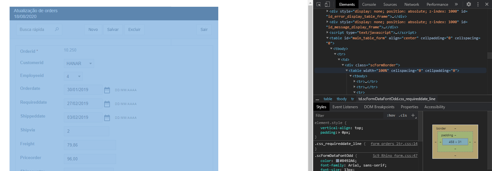Switch to the Console tab
Screen dimensions: 492x171
pos(369,4)
